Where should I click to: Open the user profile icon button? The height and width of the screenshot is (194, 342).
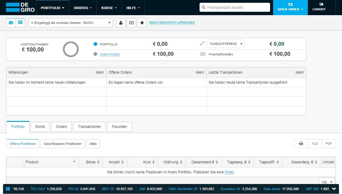tap(121, 23)
